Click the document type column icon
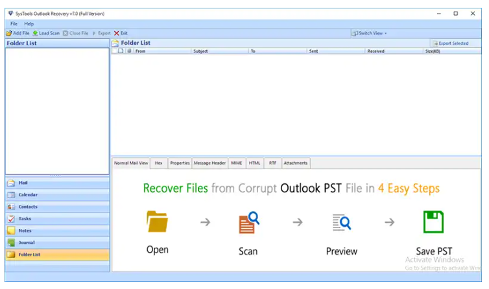 pyautogui.click(x=121, y=51)
